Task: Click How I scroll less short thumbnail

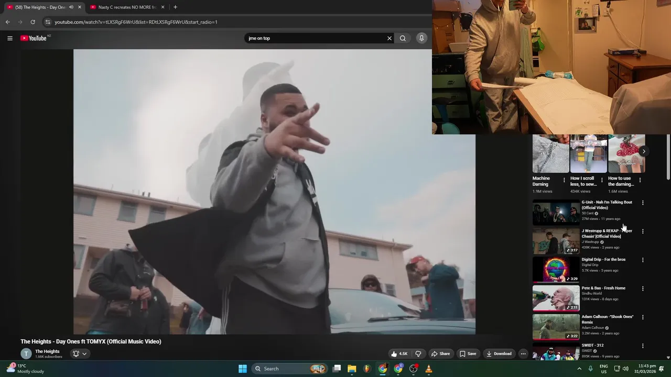Action: click(x=588, y=153)
